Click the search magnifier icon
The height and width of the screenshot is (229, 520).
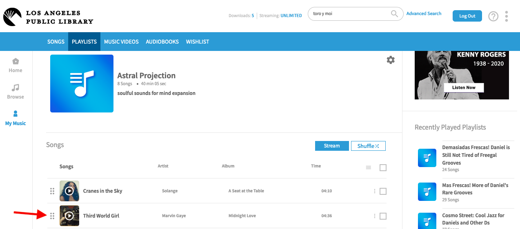pos(394,14)
